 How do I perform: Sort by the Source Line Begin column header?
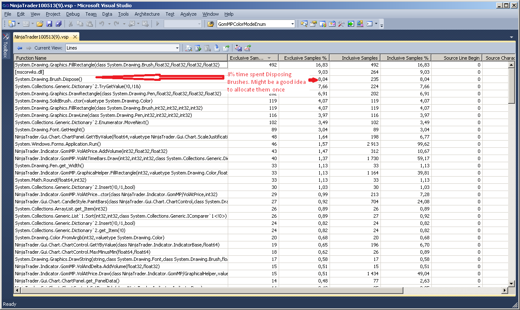click(x=457, y=58)
